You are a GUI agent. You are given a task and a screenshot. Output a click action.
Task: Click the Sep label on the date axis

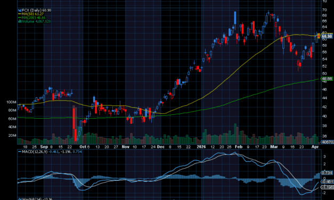pyautogui.click(x=44, y=147)
